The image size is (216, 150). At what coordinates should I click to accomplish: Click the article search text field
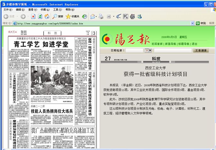click(173, 50)
